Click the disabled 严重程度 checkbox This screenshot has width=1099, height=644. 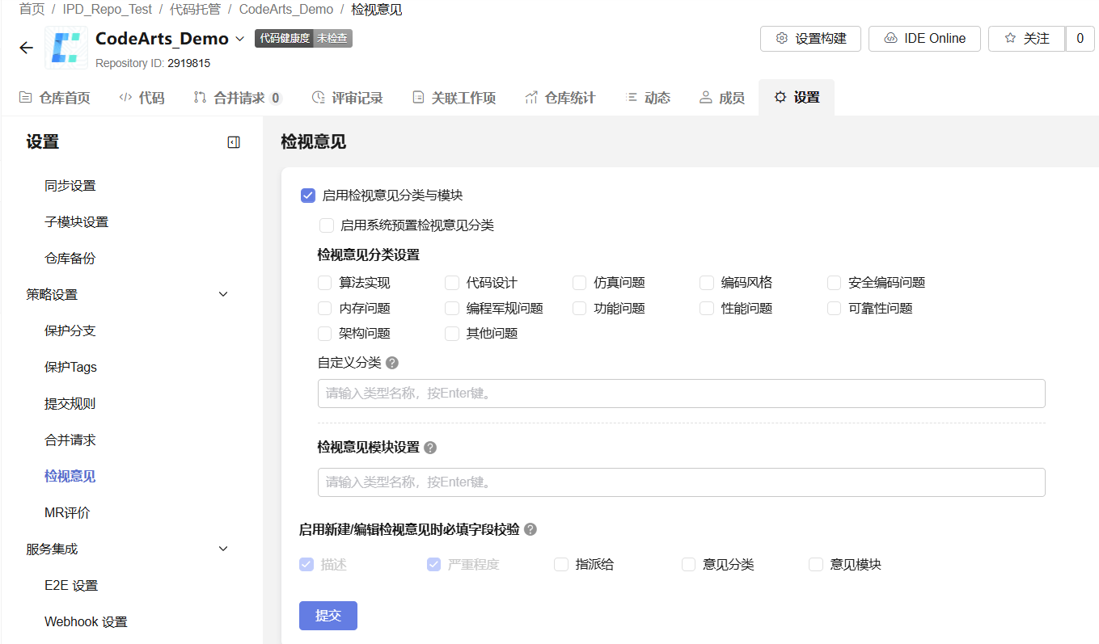point(433,564)
